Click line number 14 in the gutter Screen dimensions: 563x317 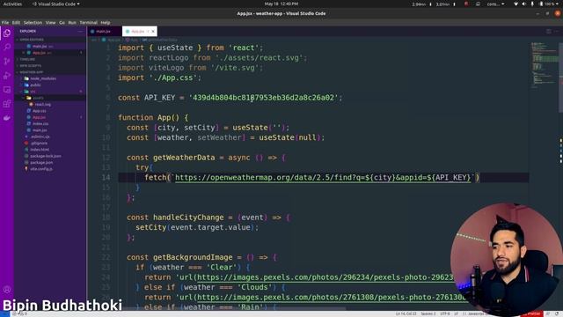tap(106, 178)
